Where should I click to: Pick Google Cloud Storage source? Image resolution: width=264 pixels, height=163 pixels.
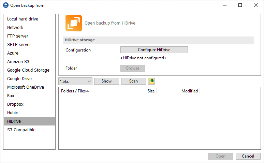[29, 70]
